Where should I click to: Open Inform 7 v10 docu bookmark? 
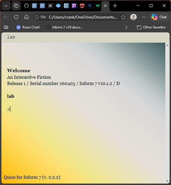pyautogui.click(x=64, y=27)
